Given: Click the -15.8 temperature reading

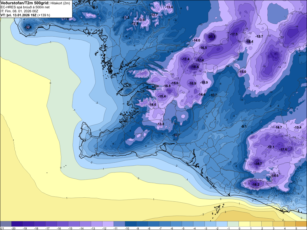Looking at the screenshot, I should tap(167, 86).
